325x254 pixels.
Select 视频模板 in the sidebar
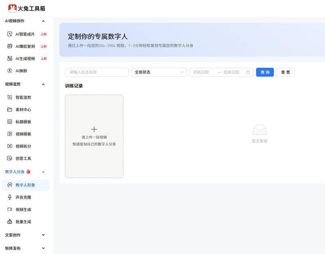click(26, 134)
